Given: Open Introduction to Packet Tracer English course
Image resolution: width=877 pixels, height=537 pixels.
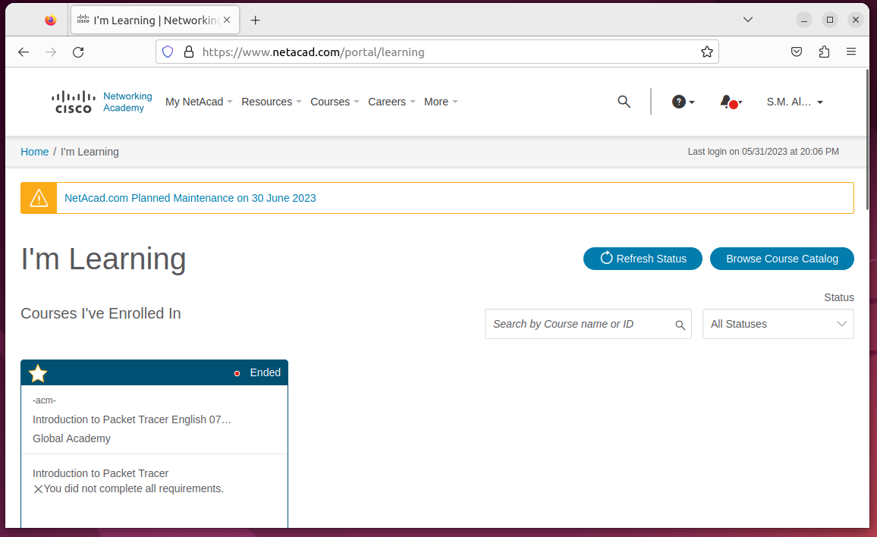Looking at the screenshot, I should point(132,419).
